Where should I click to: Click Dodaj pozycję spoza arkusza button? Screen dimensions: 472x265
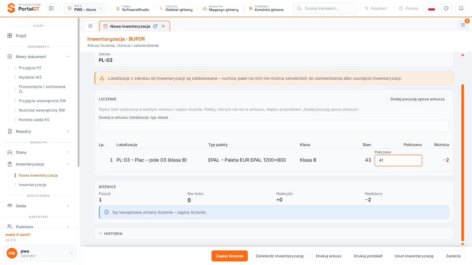click(417, 99)
